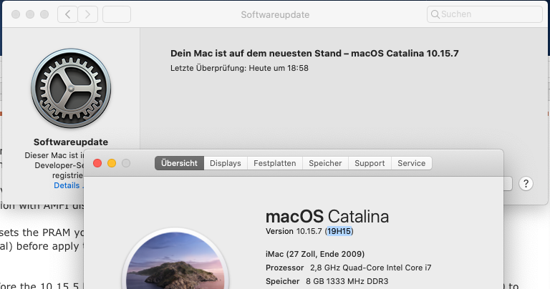Click the blank toolbar button beside the forward arrow

pyautogui.click(x=117, y=14)
